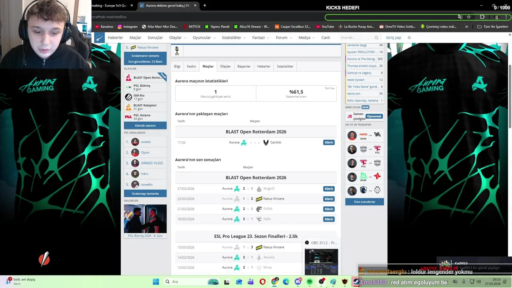Image resolution: width=512 pixels, height=288 pixels.
Task: Open the Haberler item in the top navigation
Action: 116,38
